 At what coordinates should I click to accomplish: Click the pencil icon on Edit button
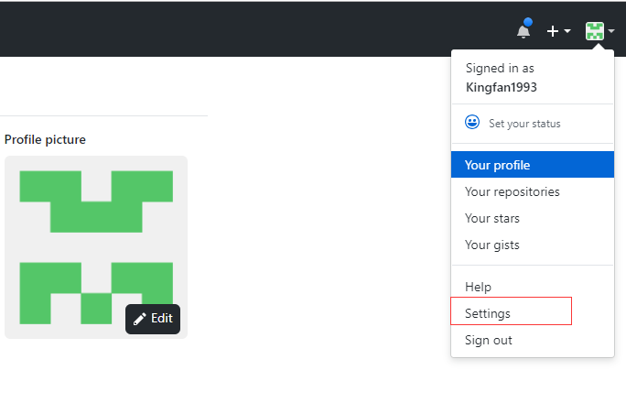point(139,319)
